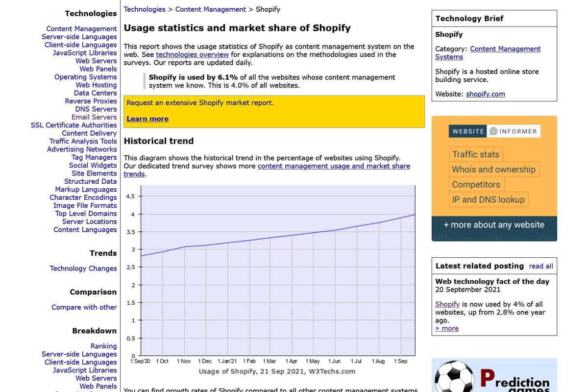Open Site Elements link
The image size is (588, 392).
[x=94, y=173]
